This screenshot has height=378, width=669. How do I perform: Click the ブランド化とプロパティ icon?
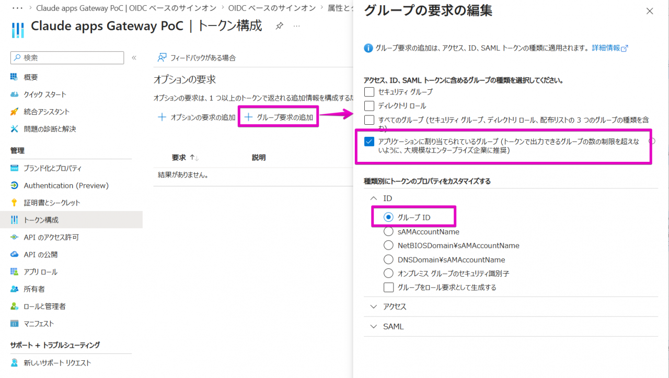[x=14, y=169]
